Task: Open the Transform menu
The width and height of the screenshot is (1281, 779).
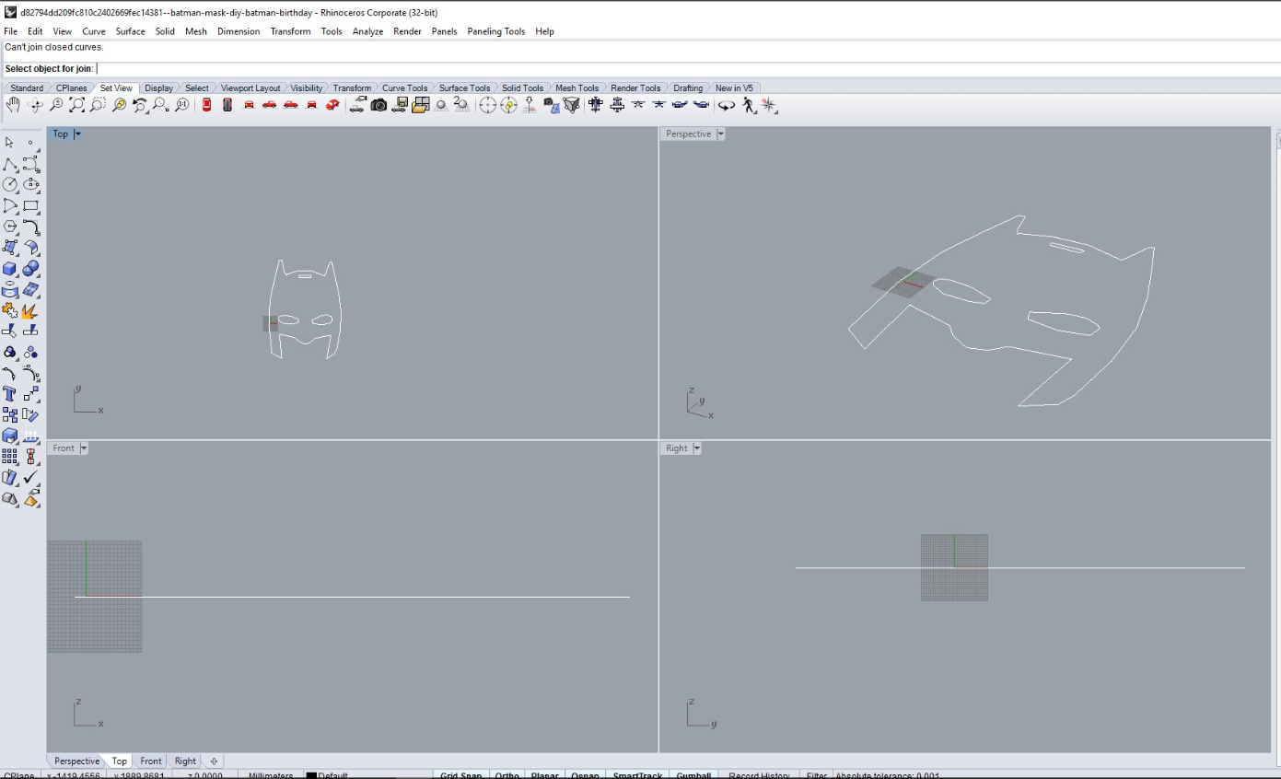Action: (290, 31)
